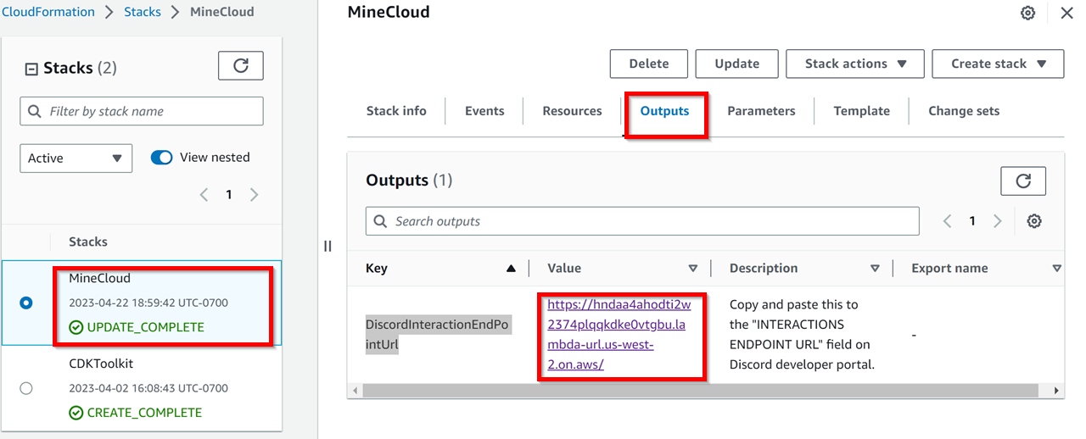Close the stack details panel
The height and width of the screenshot is (439, 1086).
point(1066,13)
